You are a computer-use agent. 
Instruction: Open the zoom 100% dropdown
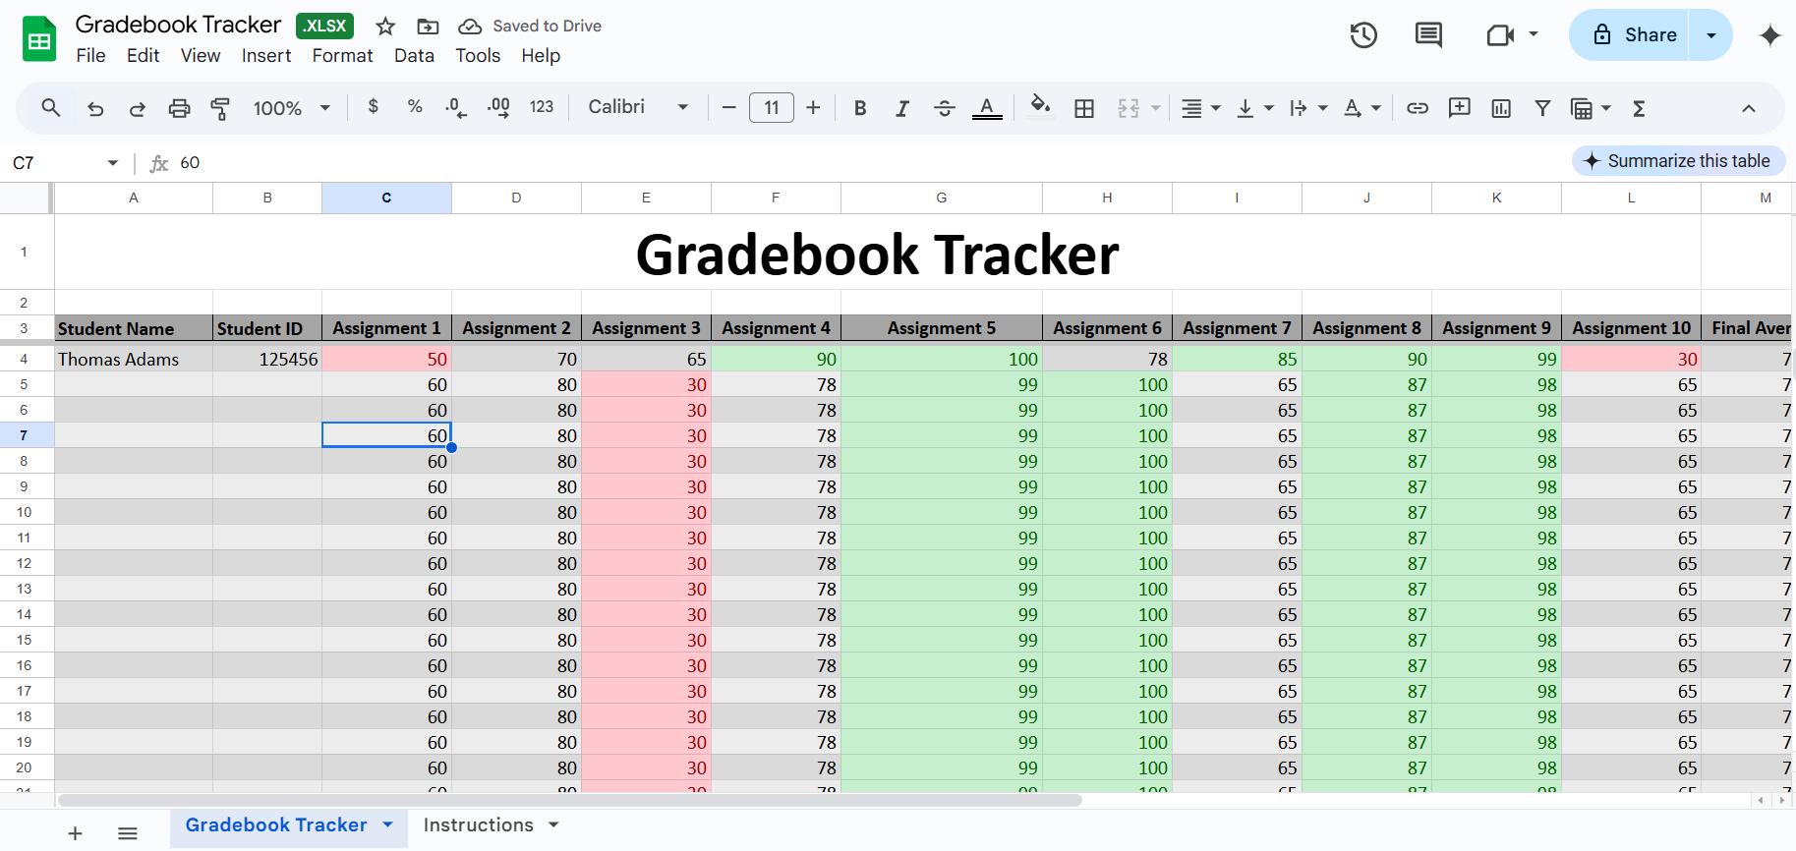pos(291,108)
